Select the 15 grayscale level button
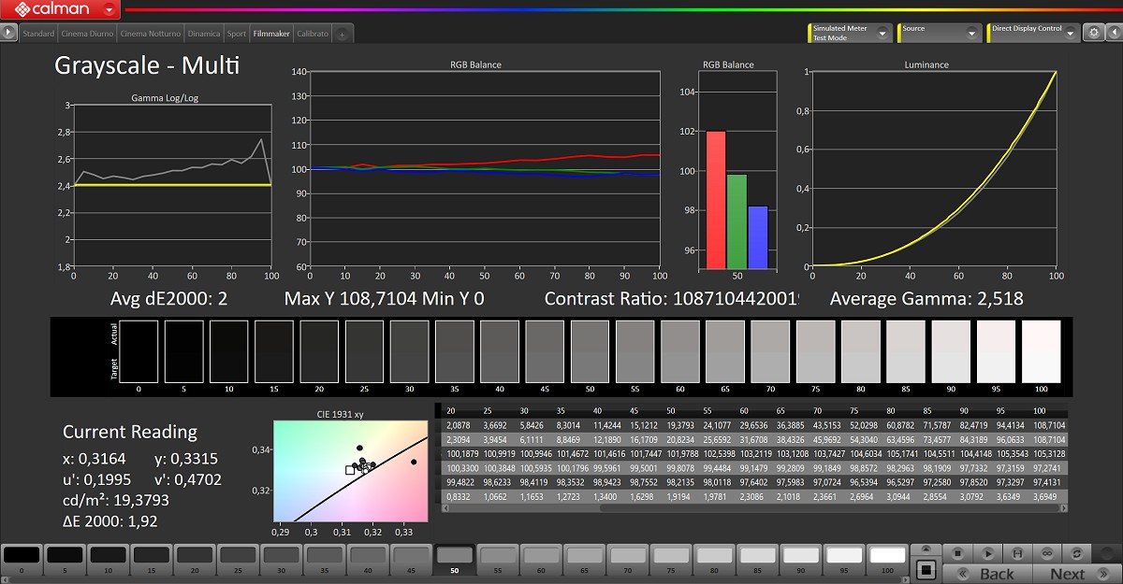This screenshot has height=584, width=1123. click(151, 560)
